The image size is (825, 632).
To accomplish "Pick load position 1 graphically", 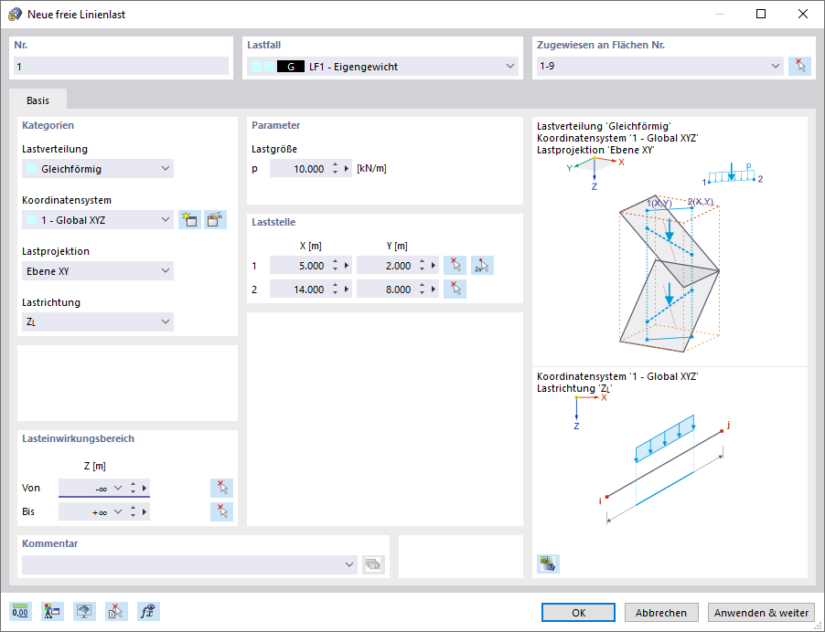I will point(455,265).
